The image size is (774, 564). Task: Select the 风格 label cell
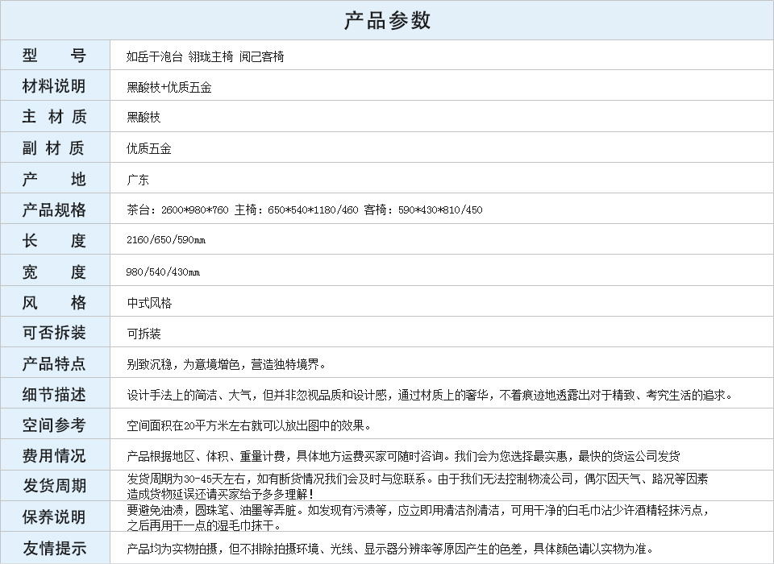point(55,301)
